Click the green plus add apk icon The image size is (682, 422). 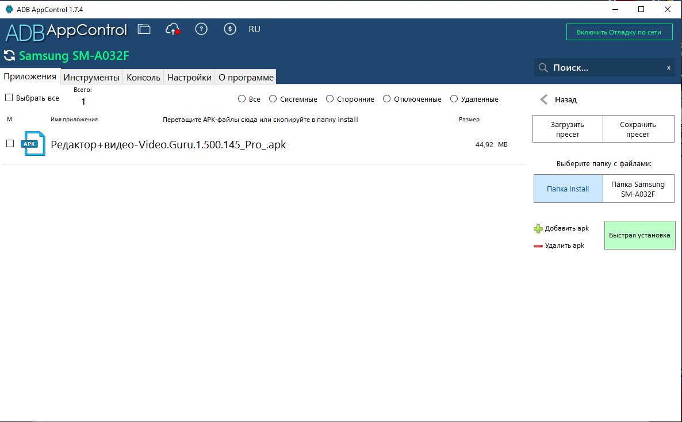(x=538, y=229)
